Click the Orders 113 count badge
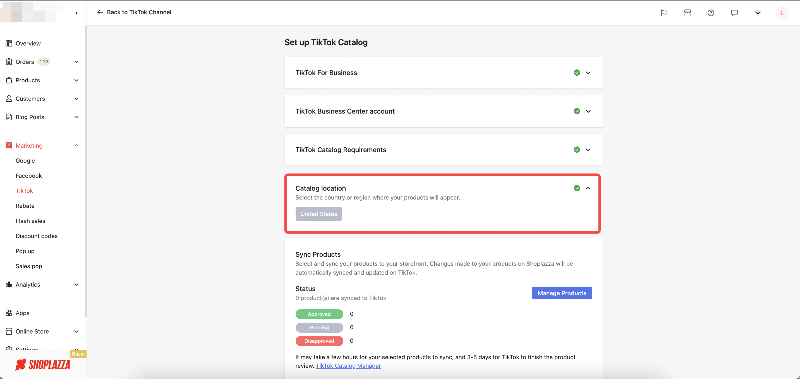Viewport: 800px width, 379px height. tap(44, 61)
